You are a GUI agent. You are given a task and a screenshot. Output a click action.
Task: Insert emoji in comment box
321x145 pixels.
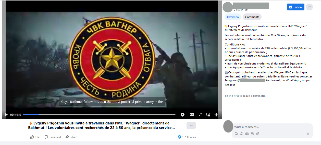click(241, 134)
